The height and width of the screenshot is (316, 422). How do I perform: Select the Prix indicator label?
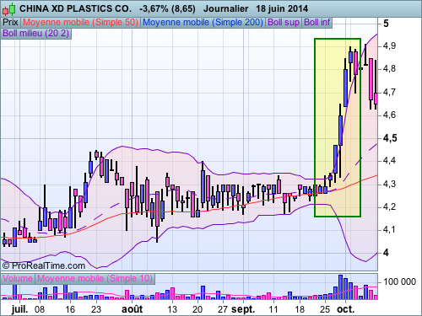tap(10, 22)
